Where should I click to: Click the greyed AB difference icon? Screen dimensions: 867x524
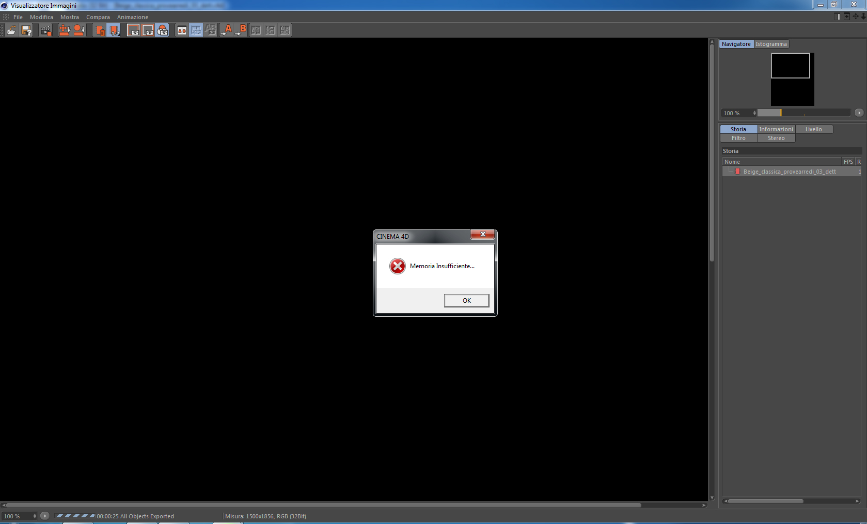[x=211, y=30]
